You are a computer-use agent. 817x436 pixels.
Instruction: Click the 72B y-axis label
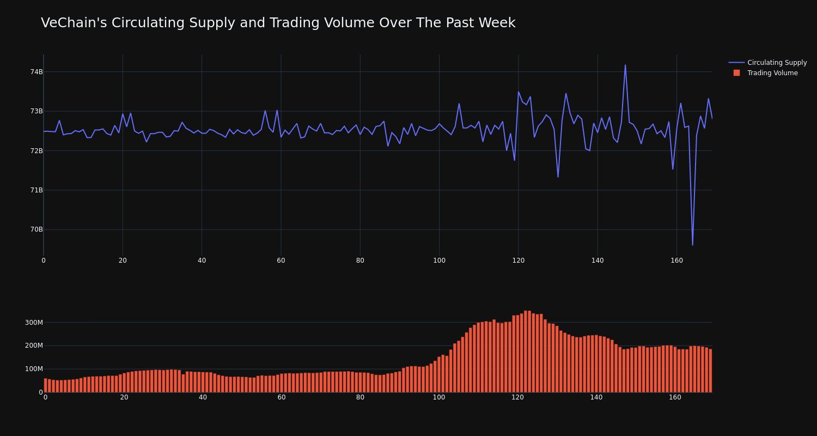click(36, 150)
